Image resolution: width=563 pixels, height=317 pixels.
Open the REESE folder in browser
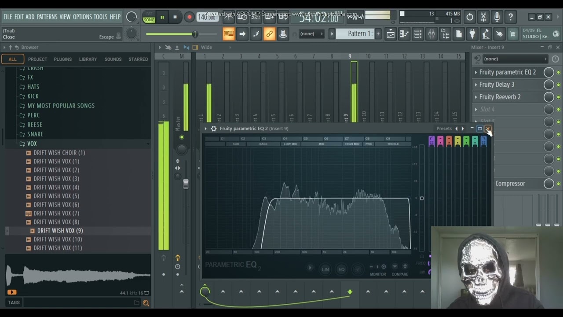click(x=35, y=125)
